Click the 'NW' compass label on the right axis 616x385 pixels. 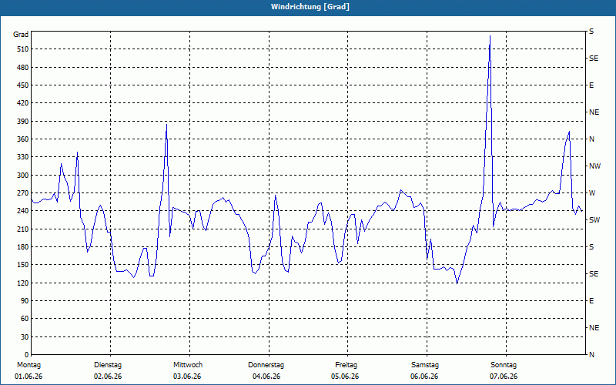594,166
